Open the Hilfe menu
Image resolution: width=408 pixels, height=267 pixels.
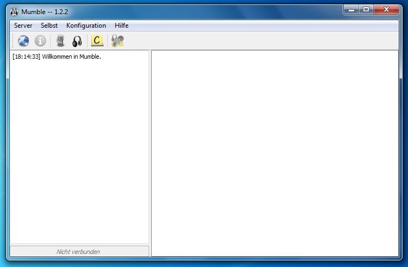coord(121,26)
